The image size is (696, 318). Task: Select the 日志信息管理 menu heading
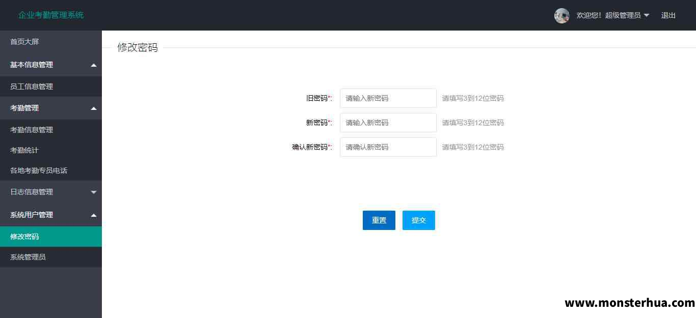point(32,192)
